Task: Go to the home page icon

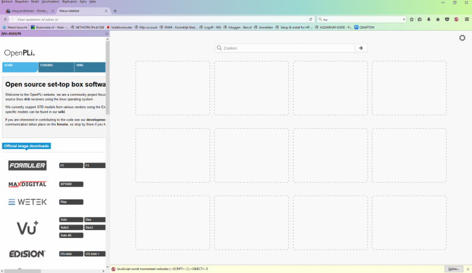Action: coord(438,20)
